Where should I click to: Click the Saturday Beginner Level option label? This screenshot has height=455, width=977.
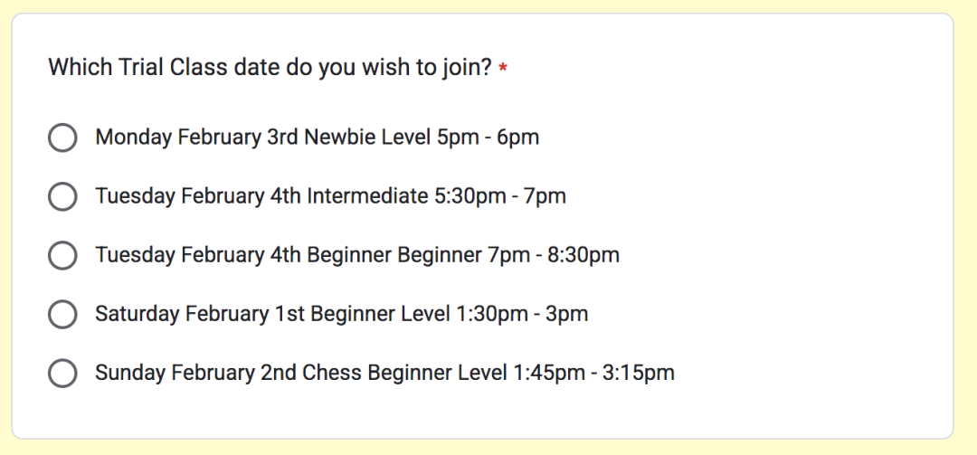pyautogui.click(x=341, y=314)
